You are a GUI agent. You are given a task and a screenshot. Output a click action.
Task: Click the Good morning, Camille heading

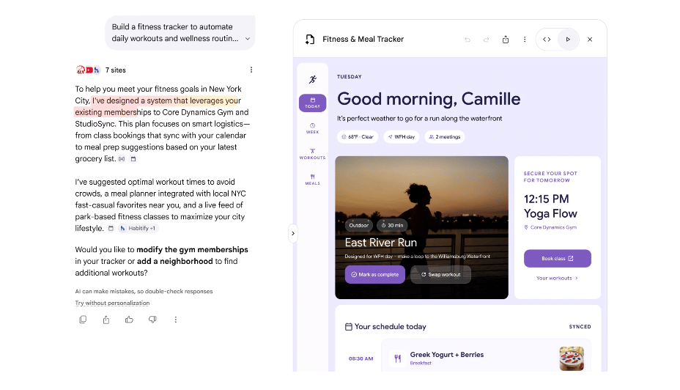point(429,99)
